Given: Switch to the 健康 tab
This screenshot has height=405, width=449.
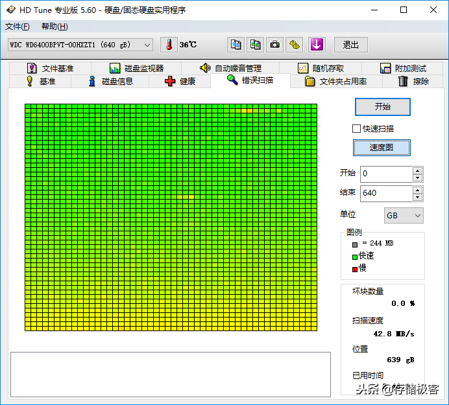Looking at the screenshot, I should pyautogui.click(x=180, y=82).
